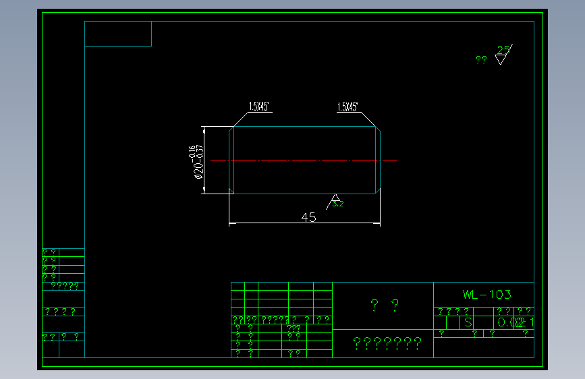Select the eight question-mark line in title block
Screen dimensions: 585x379
tap(387, 343)
